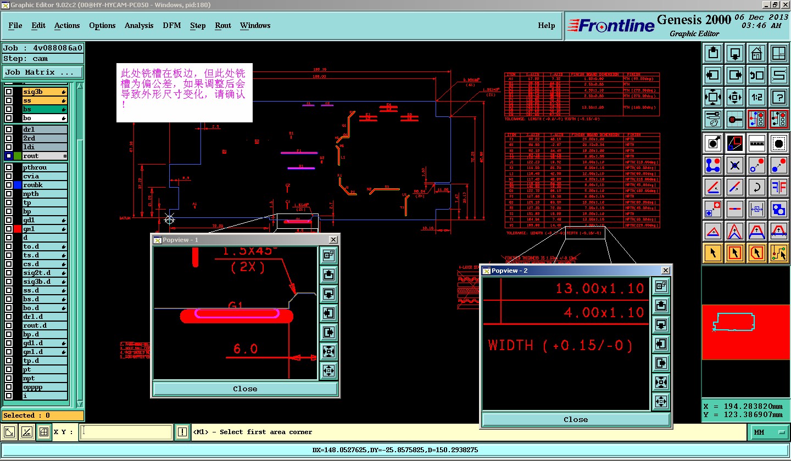Open the MM units dropdown
The width and height of the screenshot is (791, 461).
coord(768,432)
